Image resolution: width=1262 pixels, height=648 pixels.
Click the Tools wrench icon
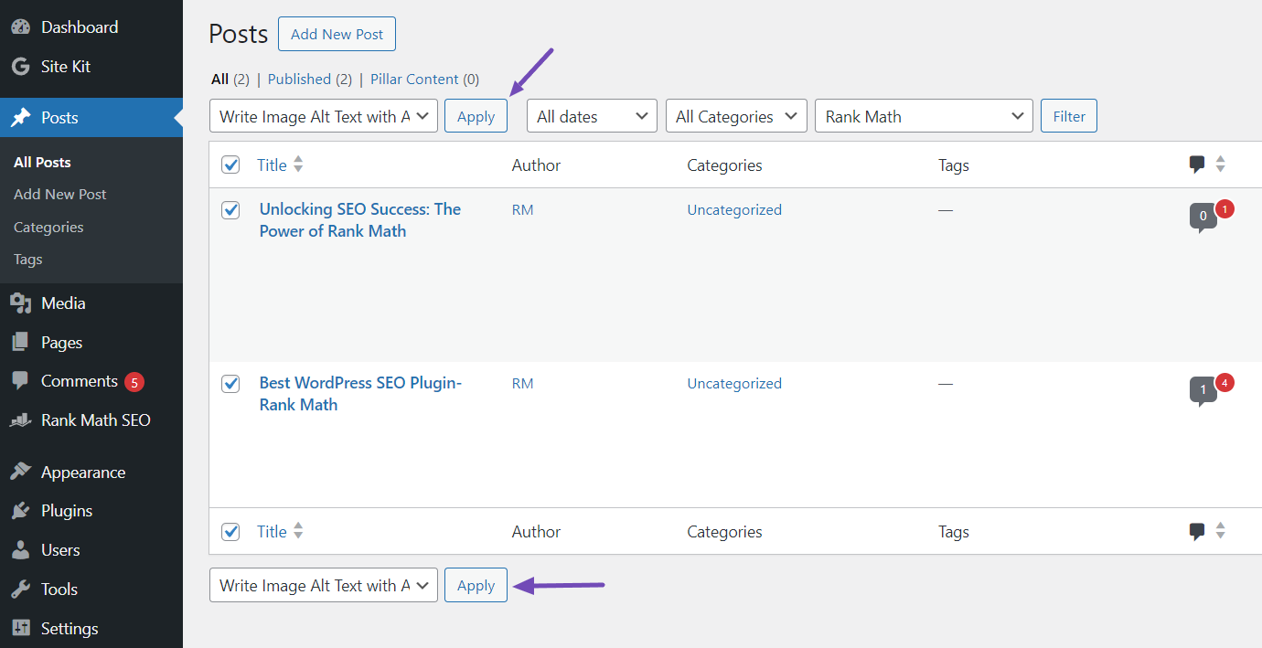(x=20, y=590)
